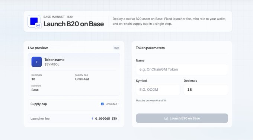Click 'BASE MAINNET · B20' header label
Screen dimensions: 253x140
[x=58, y=17]
